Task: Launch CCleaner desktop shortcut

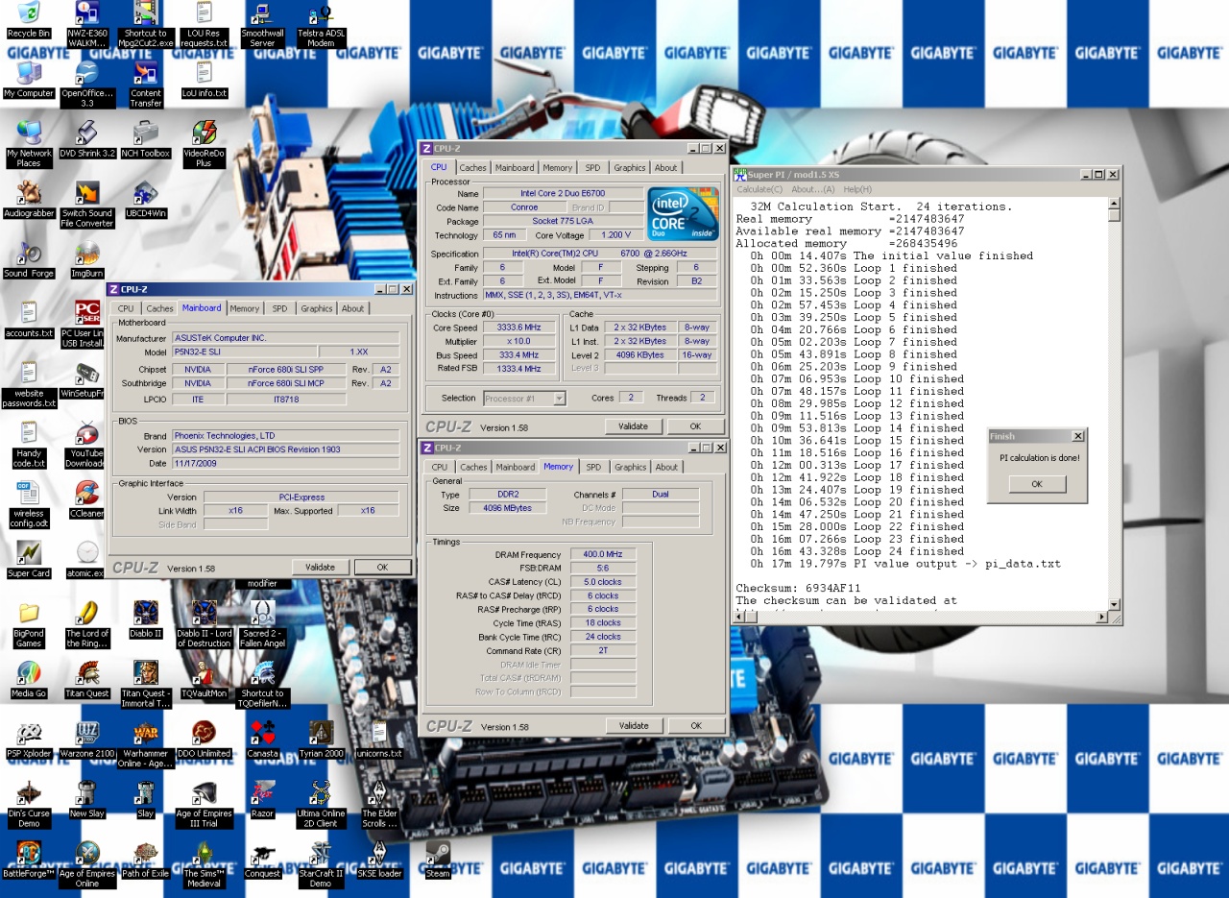Action: pos(87,499)
